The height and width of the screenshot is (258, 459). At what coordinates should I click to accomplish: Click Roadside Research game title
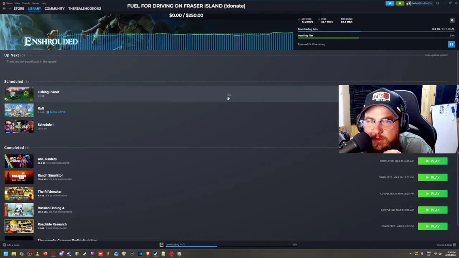52,224
